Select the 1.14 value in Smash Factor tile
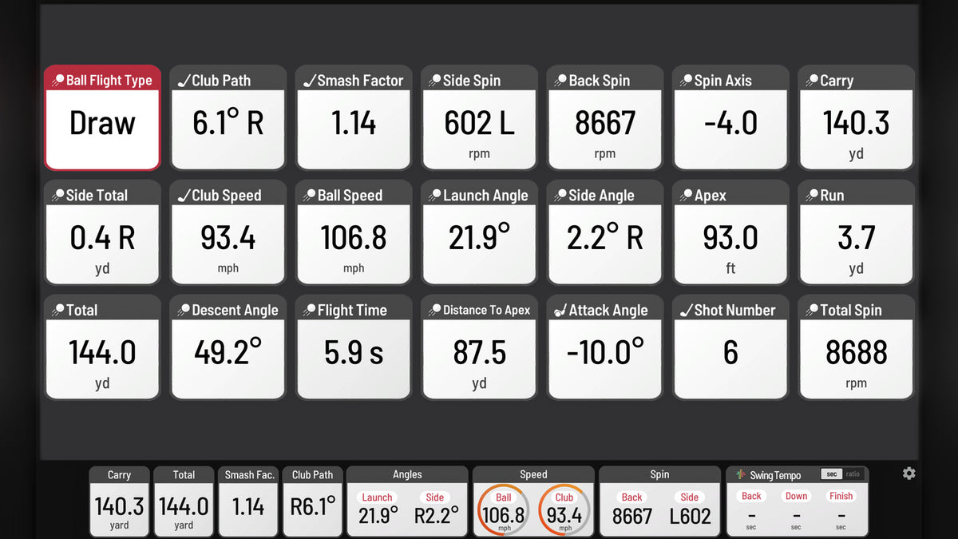Image resolution: width=958 pixels, height=539 pixels. [x=354, y=123]
